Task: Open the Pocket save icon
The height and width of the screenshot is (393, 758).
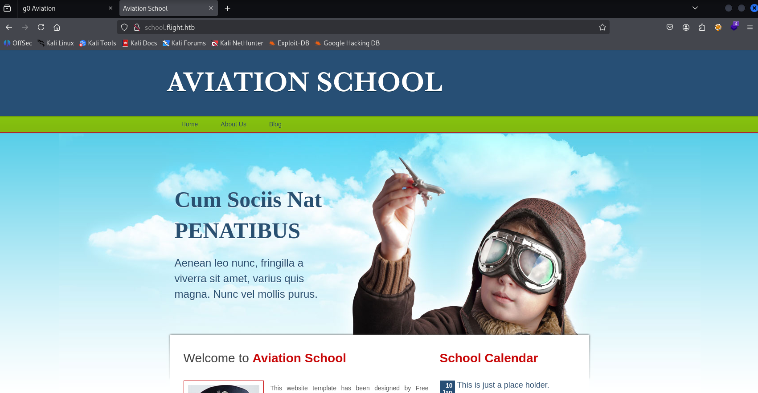Action: (670, 27)
